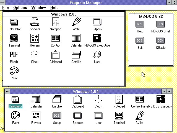This screenshot has width=177, height=133.
Task: Open the Help menu
Action: click(x=54, y=7)
